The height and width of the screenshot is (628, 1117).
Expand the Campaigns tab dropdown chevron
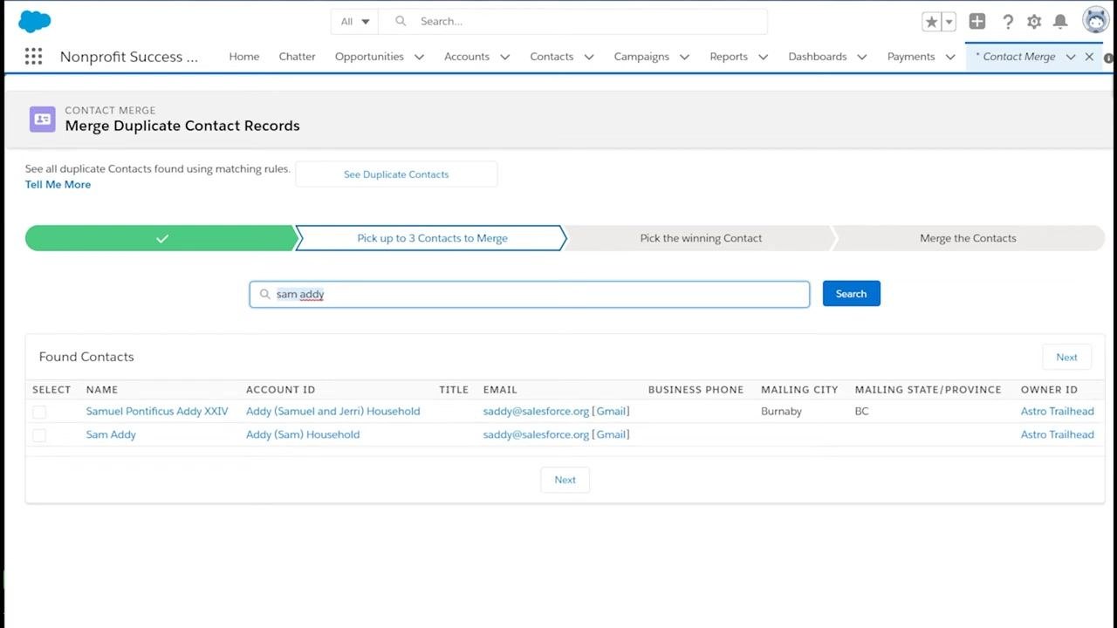tap(684, 57)
